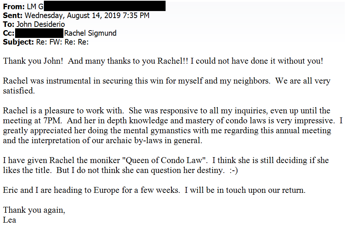
Task: Click the smiley emoticon after "destiny."
Action: [232, 171]
